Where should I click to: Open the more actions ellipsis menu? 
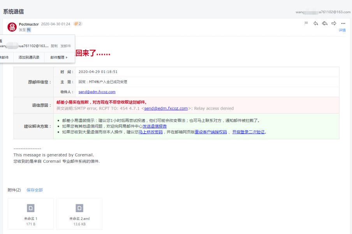coord(343,23)
